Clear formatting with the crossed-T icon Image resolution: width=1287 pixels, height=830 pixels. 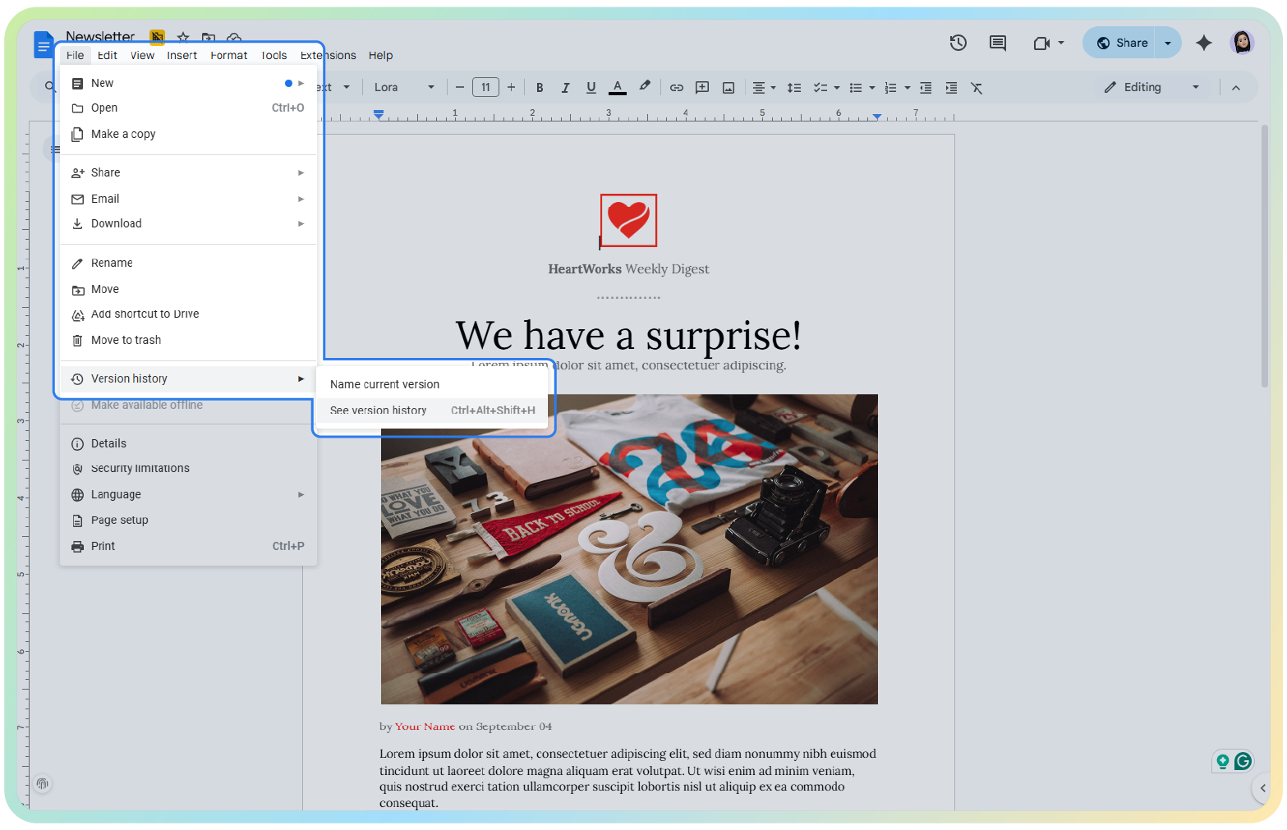tap(977, 87)
